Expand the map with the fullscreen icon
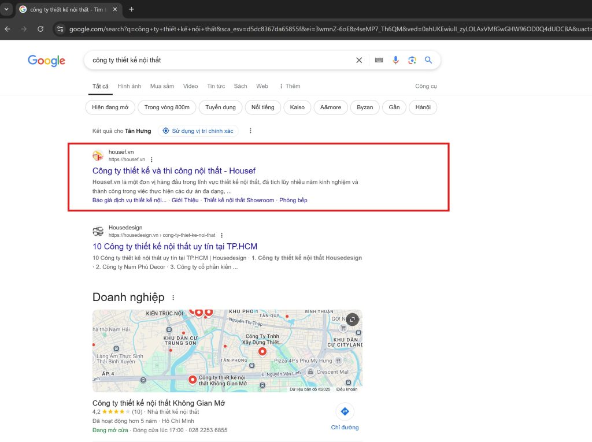The height and width of the screenshot is (442, 592). click(x=352, y=320)
